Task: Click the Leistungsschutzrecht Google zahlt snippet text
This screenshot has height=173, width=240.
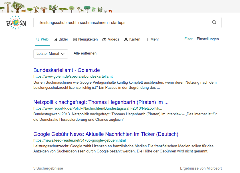Action: point(123,149)
